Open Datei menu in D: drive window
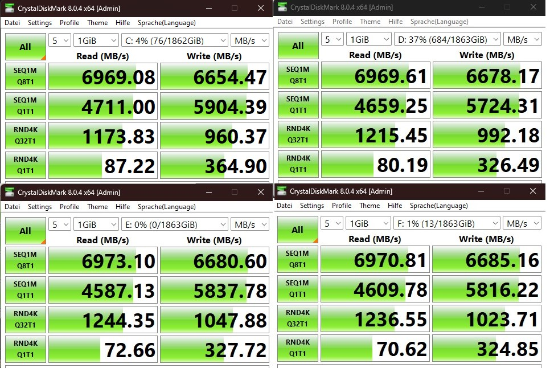The height and width of the screenshot is (368, 550). click(x=285, y=22)
